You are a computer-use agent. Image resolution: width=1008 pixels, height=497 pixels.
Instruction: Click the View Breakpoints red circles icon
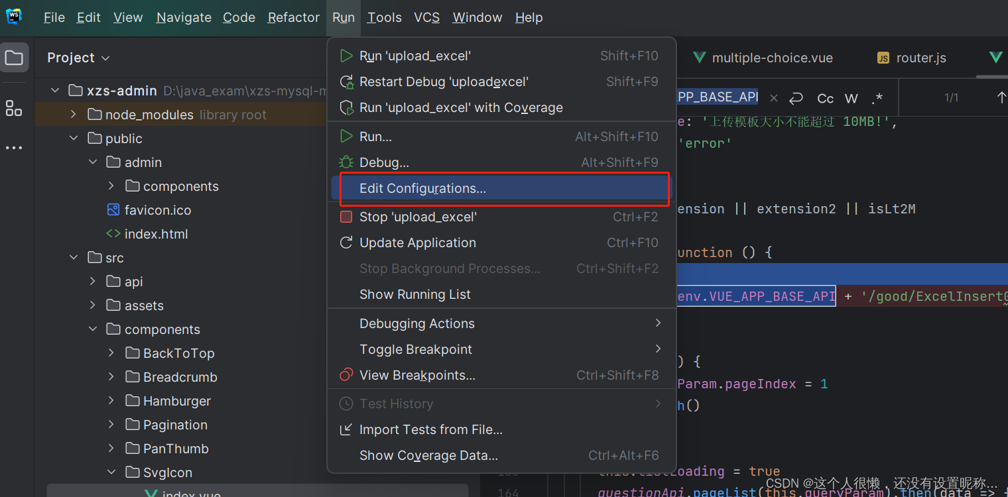pos(346,375)
